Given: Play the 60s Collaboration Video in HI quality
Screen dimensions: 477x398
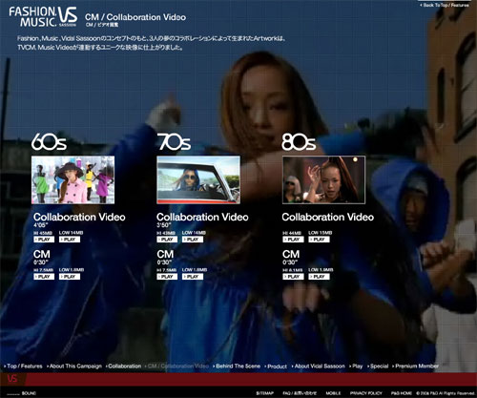Looking at the screenshot, I should pos(44,240).
